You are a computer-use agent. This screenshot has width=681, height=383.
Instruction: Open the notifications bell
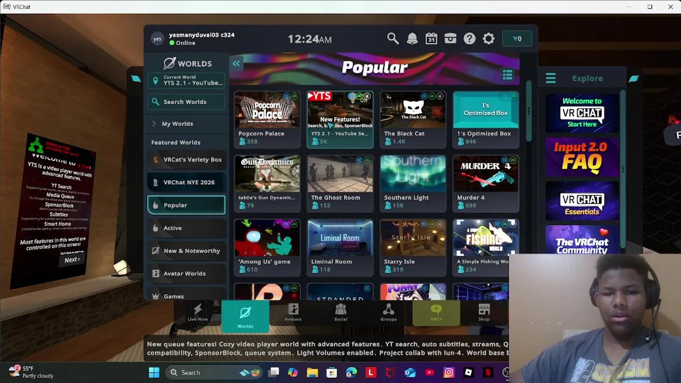coord(412,38)
